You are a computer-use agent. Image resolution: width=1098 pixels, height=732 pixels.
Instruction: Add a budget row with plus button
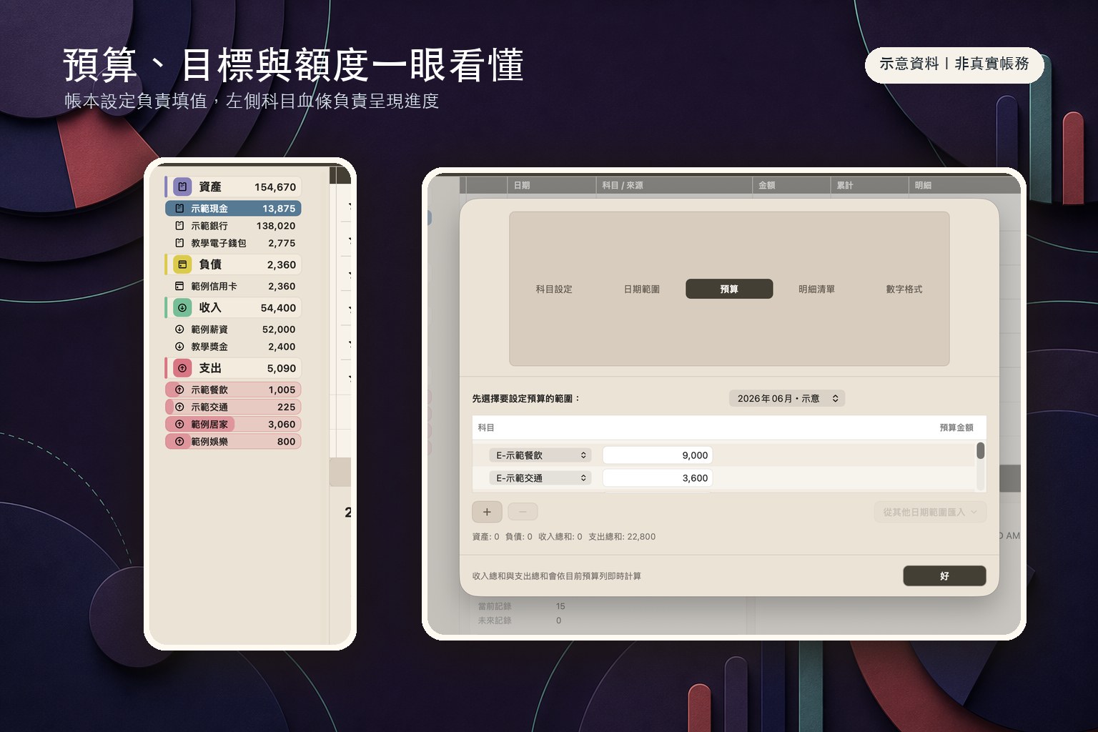pyautogui.click(x=487, y=512)
